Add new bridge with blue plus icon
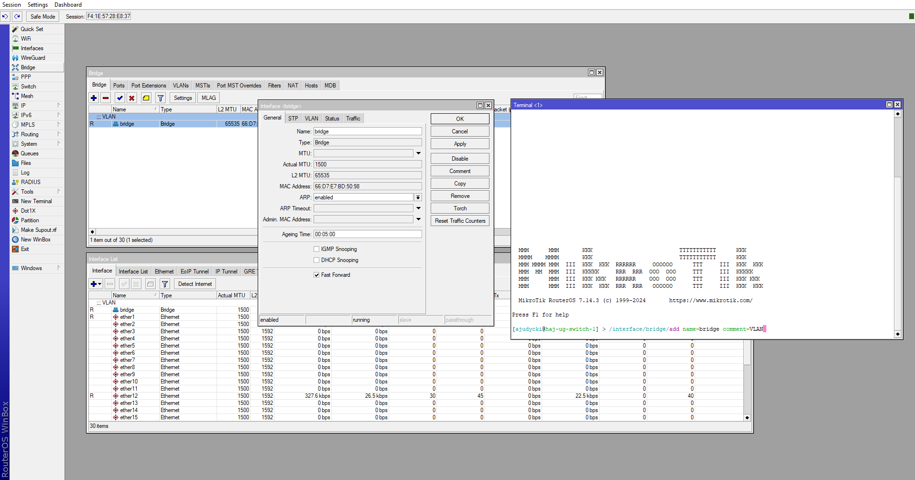Screen dimensions: 915x480 coord(94,98)
